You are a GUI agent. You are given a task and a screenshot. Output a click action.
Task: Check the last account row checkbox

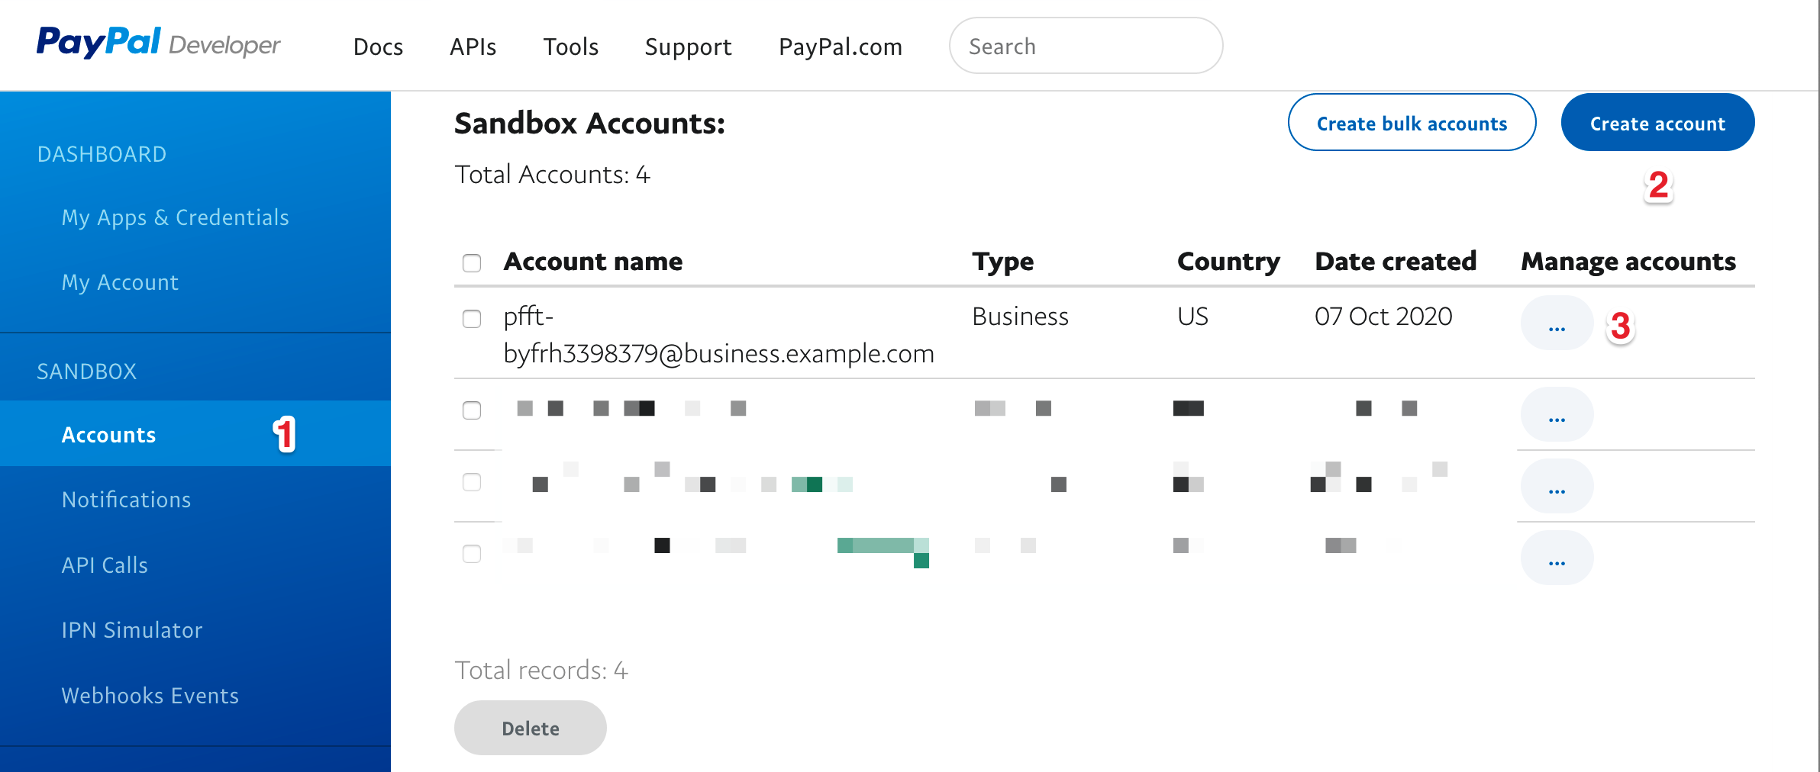(x=471, y=555)
